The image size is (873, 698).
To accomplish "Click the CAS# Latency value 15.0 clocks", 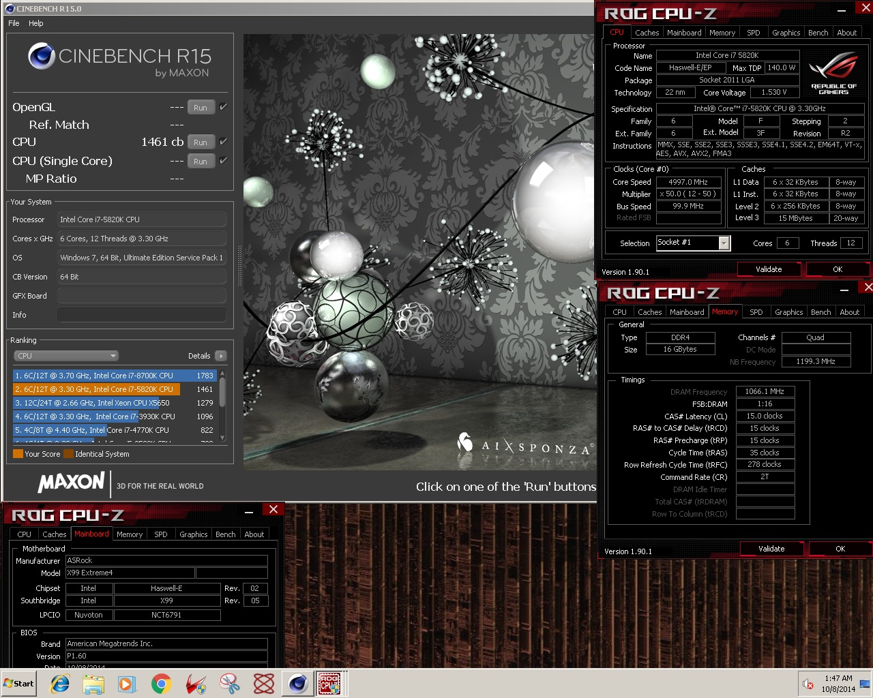I will pos(765,416).
